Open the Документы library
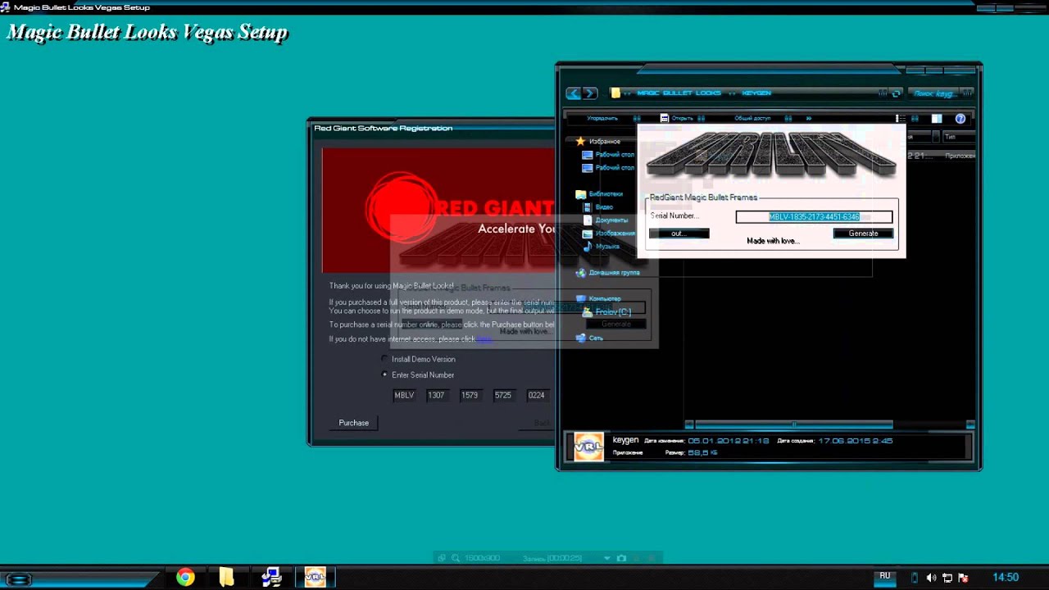 [x=606, y=220]
